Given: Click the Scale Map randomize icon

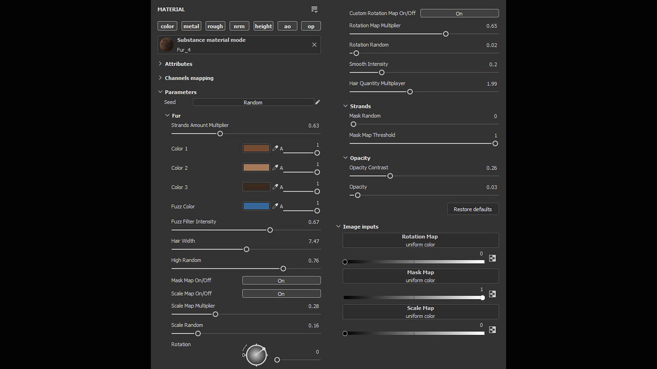Looking at the screenshot, I should click(492, 330).
